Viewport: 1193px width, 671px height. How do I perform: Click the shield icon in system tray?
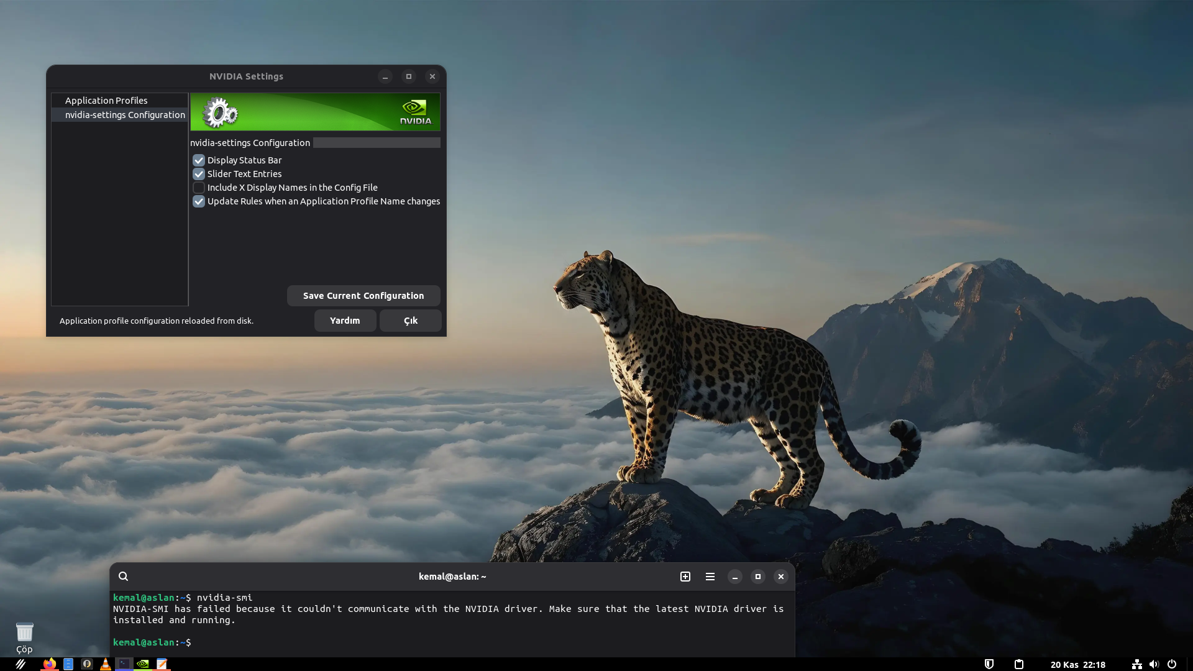tap(989, 664)
